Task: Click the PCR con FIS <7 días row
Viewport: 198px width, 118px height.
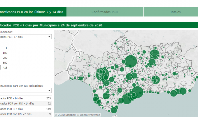Action: click(x=26, y=114)
